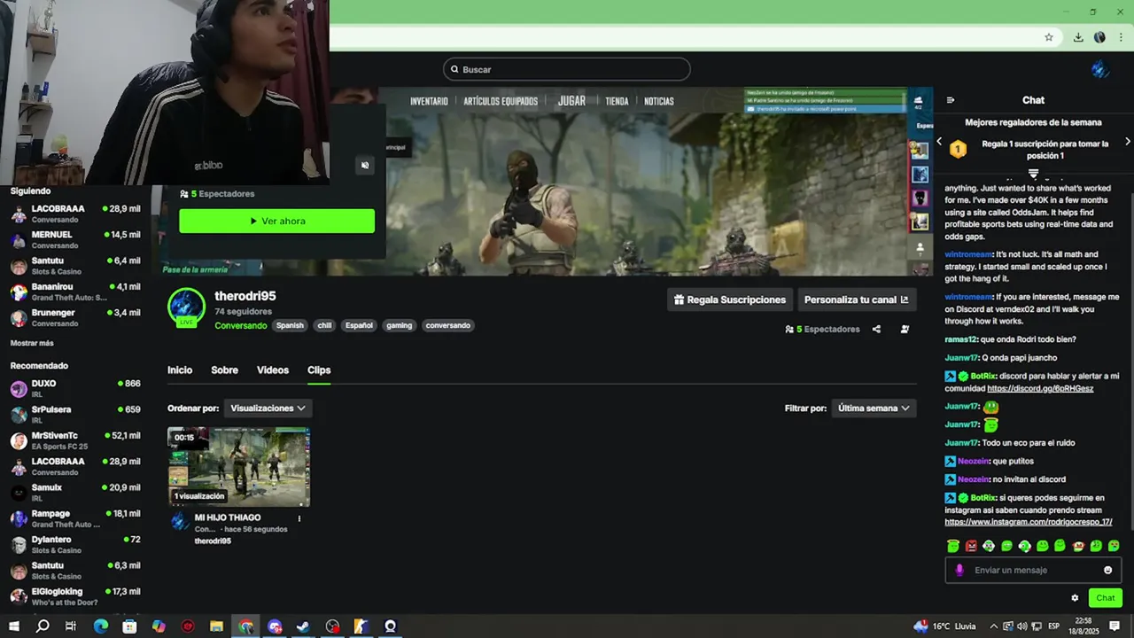Click JUGAR in the game stream menu
Screen dimensions: 1134x638
(x=571, y=101)
